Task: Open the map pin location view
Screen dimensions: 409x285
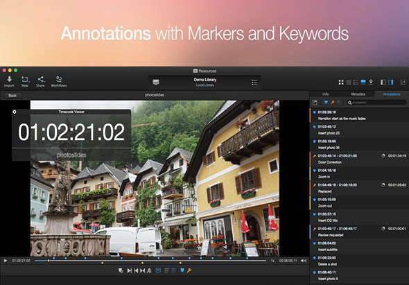Action: 371,83
